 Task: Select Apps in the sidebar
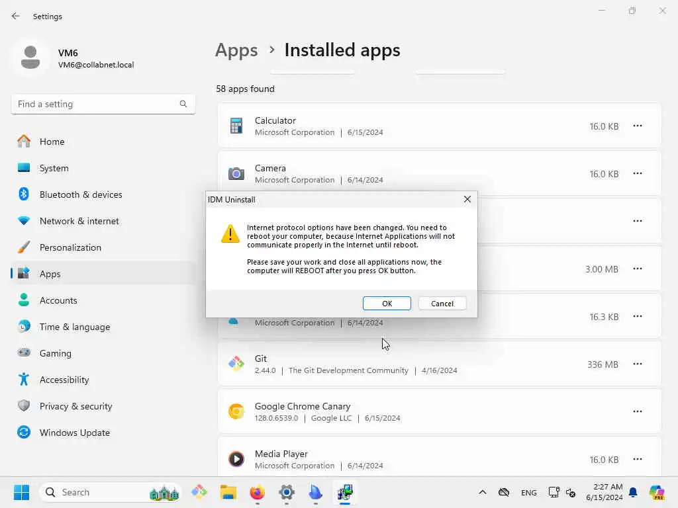(x=103, y=274)
